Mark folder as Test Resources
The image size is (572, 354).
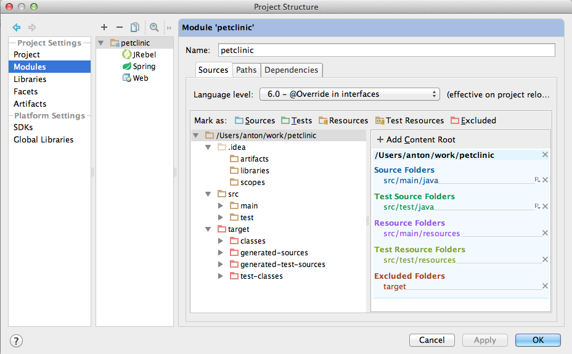pos(410,120)
